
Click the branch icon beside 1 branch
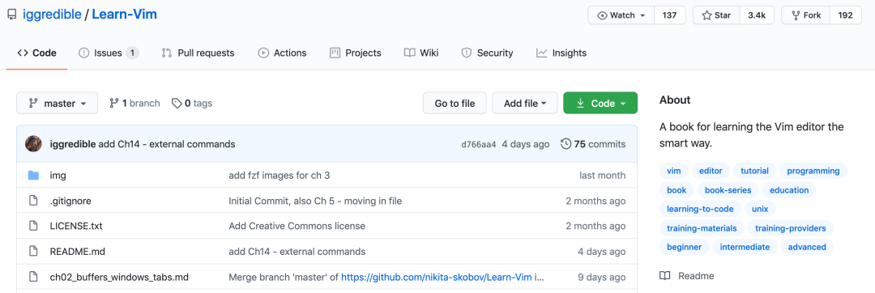pyautogui.click(x=114, y=103)
